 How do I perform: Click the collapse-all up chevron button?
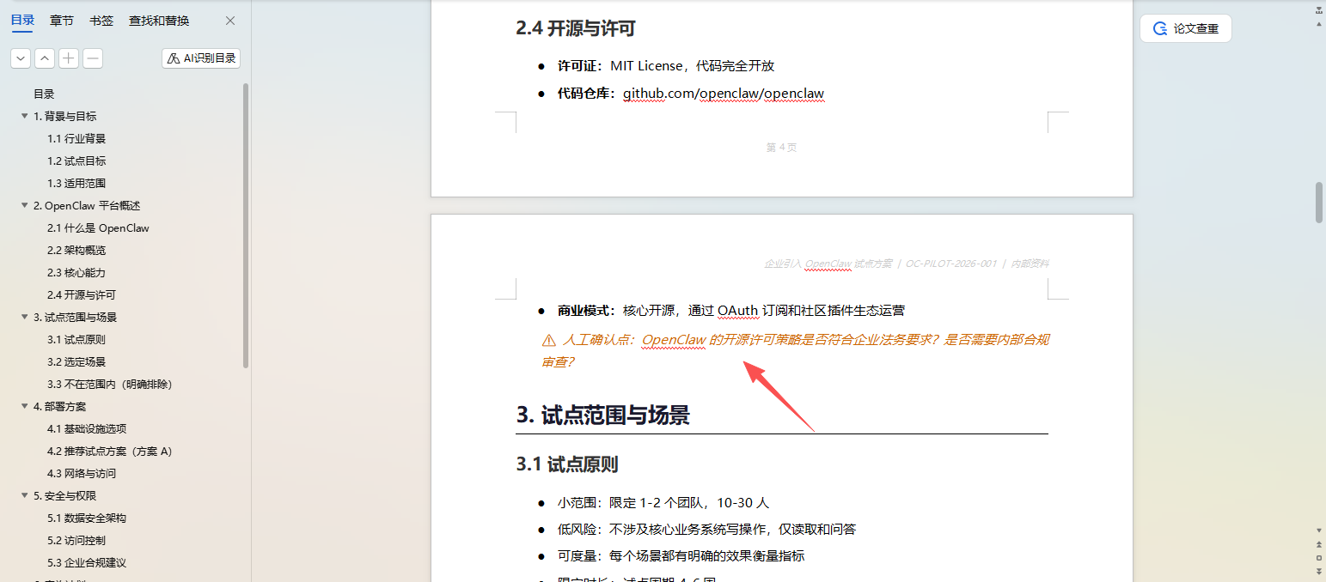tap(45, 58)
